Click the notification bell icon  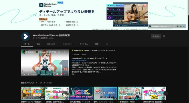pyautogui.click(x=164, y=36)
